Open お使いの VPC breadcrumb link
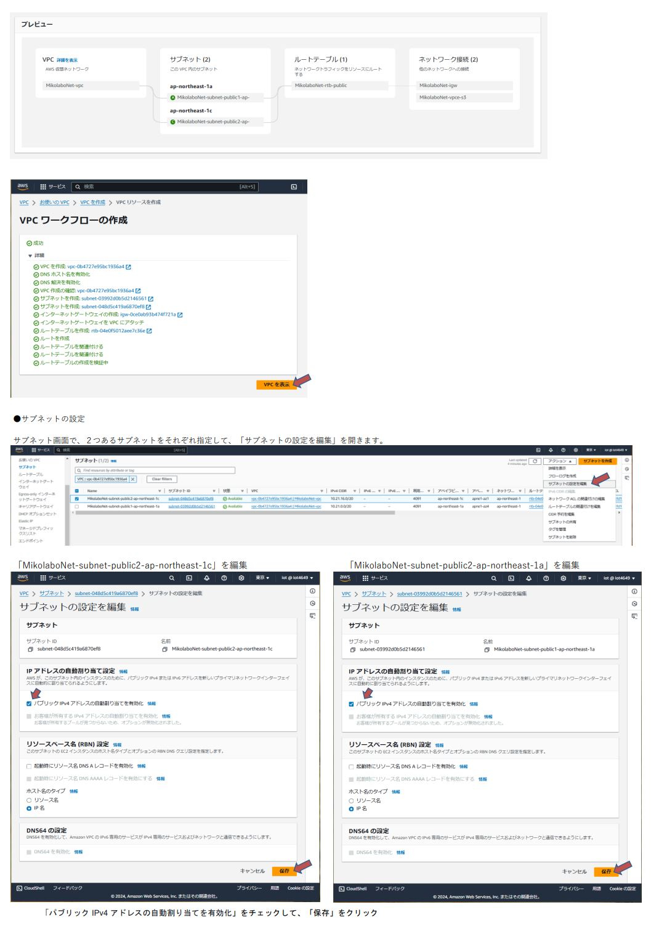This screenshot has width=651, height=928. 55,202
